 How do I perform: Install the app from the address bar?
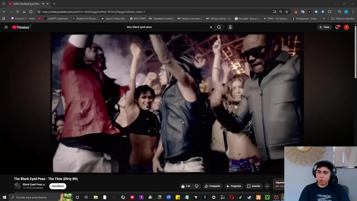[275, 12]
